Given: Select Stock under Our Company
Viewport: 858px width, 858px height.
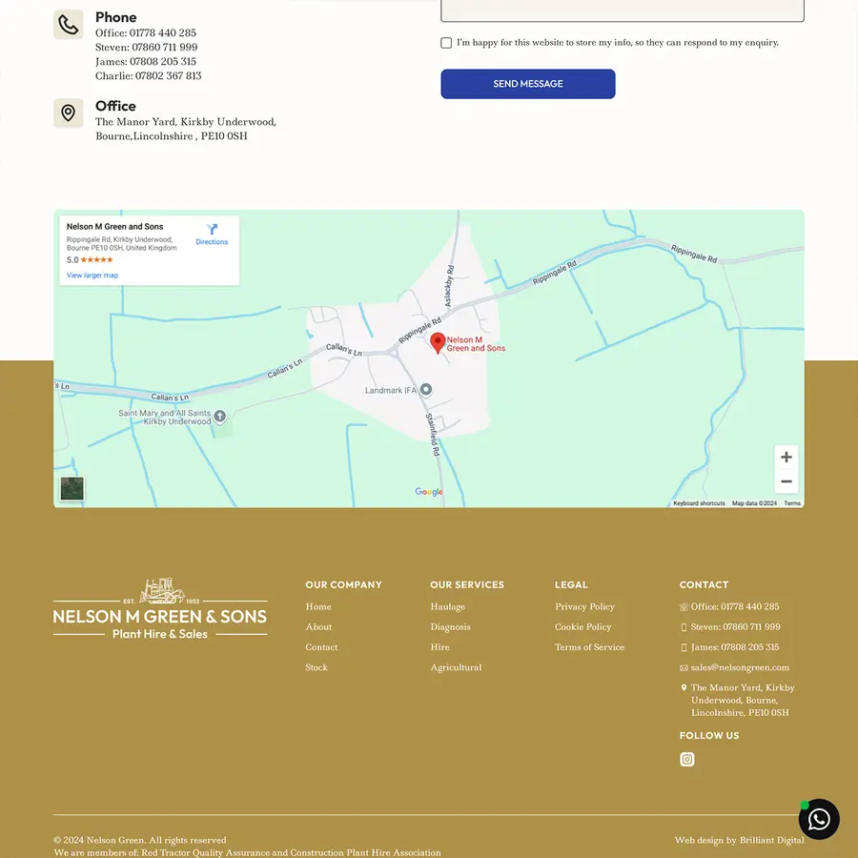Looking at the screenshot, I should coord(316,667).
